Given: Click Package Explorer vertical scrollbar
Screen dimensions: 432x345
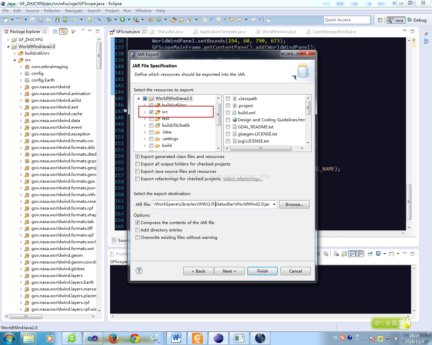Looking at the screenshot, I should tap(99, 56).
